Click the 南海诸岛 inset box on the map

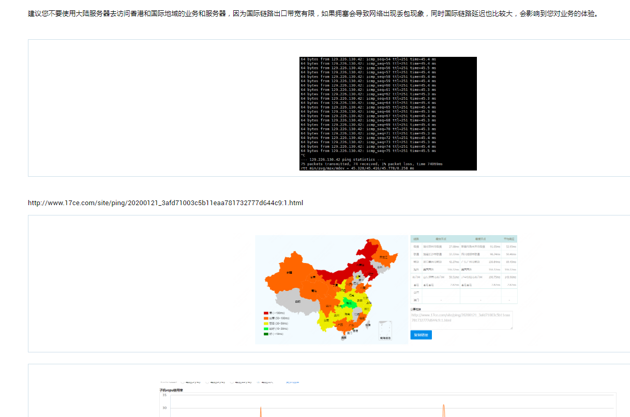coord(385,331)
